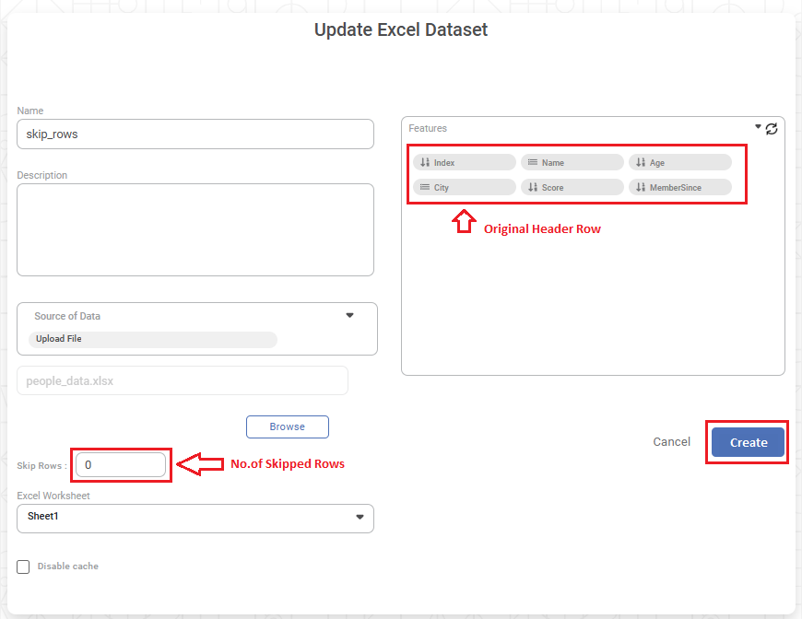Click the numeric type icon beside MemberSince
The width and height of the screenshot is (802, 619).
click(x=641, y=188)
